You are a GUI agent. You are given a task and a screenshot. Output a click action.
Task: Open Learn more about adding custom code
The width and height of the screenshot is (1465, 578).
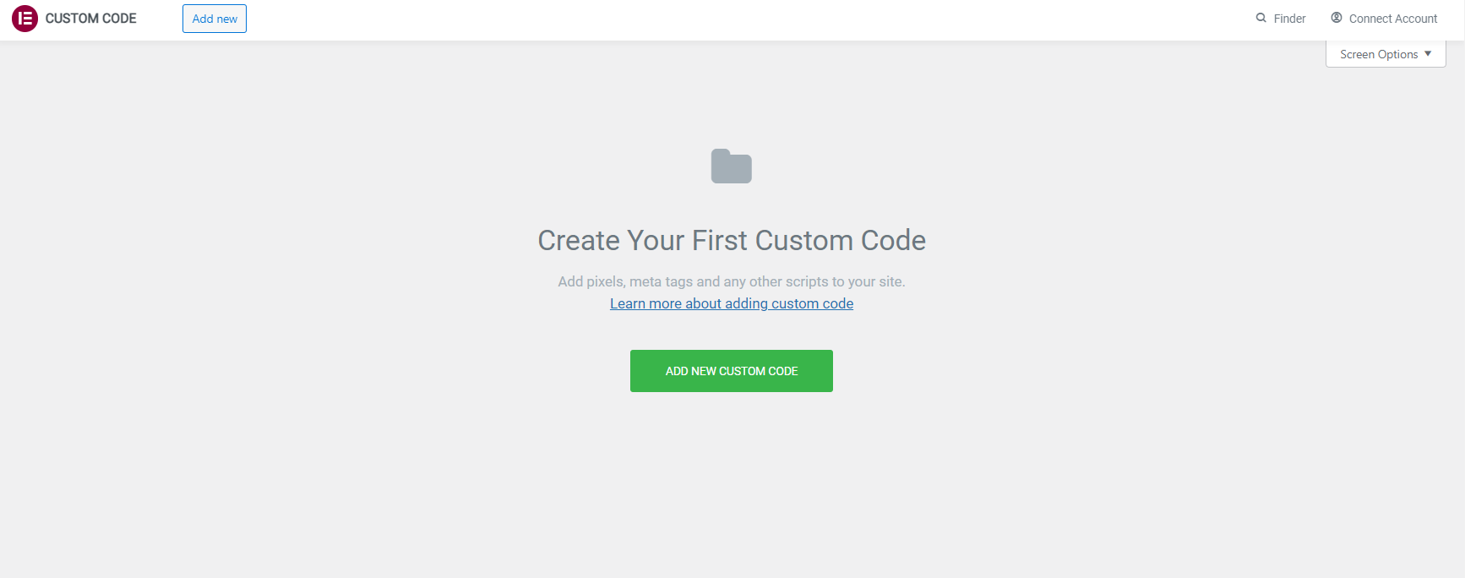[731, 303]
